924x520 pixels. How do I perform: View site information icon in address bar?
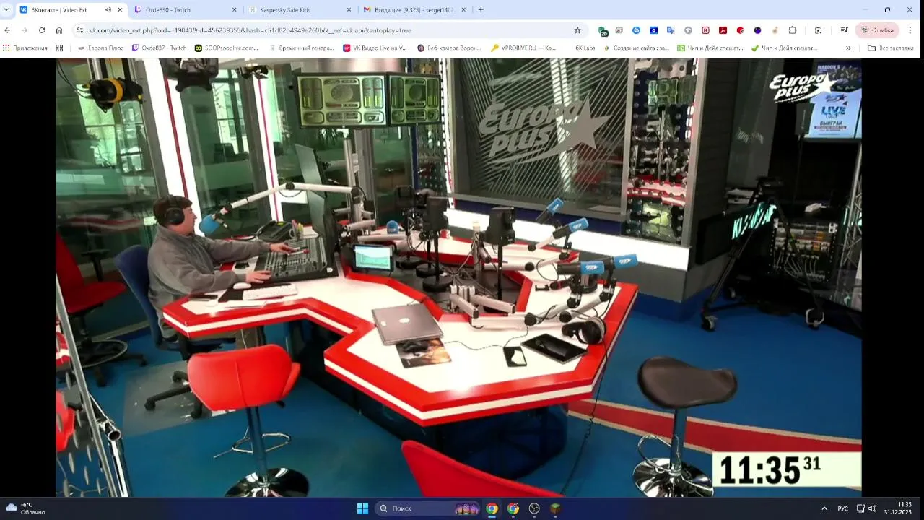(x=80, y=30)
